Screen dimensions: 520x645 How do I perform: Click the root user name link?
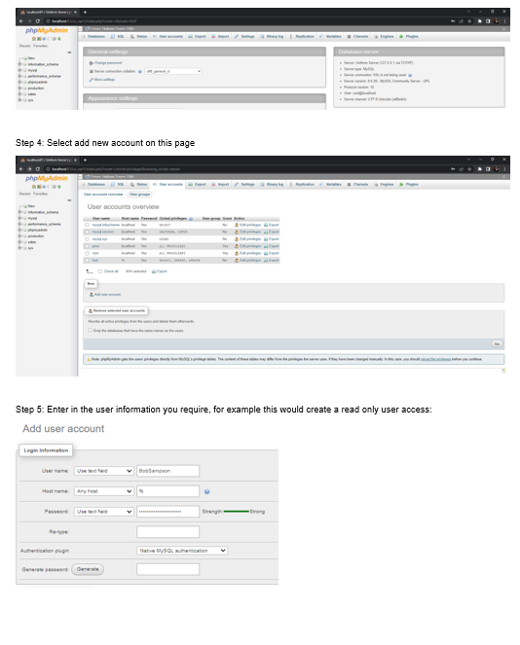tap(95, 253)
